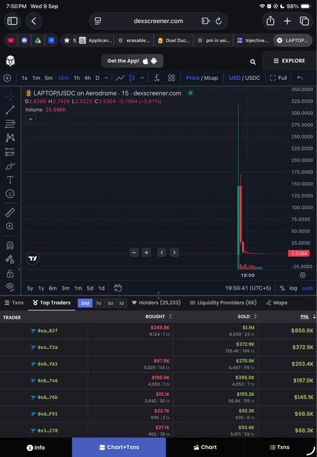
Task: Toggle chart between Price and Mcap
Action: pyautogui.click(x=202, y=78)
